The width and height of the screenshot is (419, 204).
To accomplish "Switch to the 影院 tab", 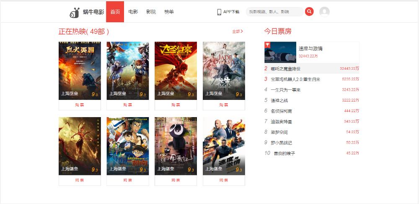I will click(151, 12).
